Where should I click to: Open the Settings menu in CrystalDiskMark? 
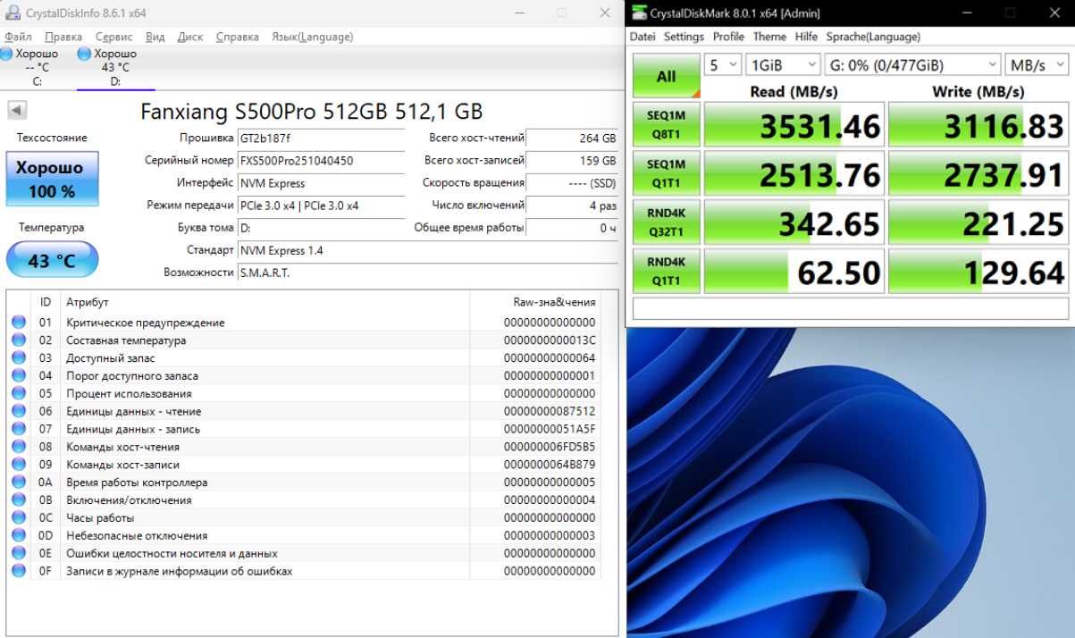[x=684, y=37]
